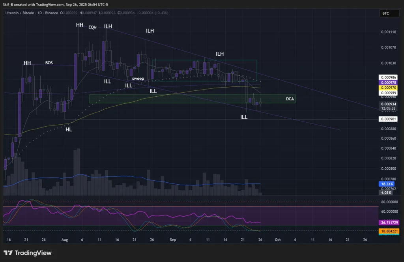The image size is (404, 262).
Task: Click the 0.000959 price tag
Action: [388, 93]
